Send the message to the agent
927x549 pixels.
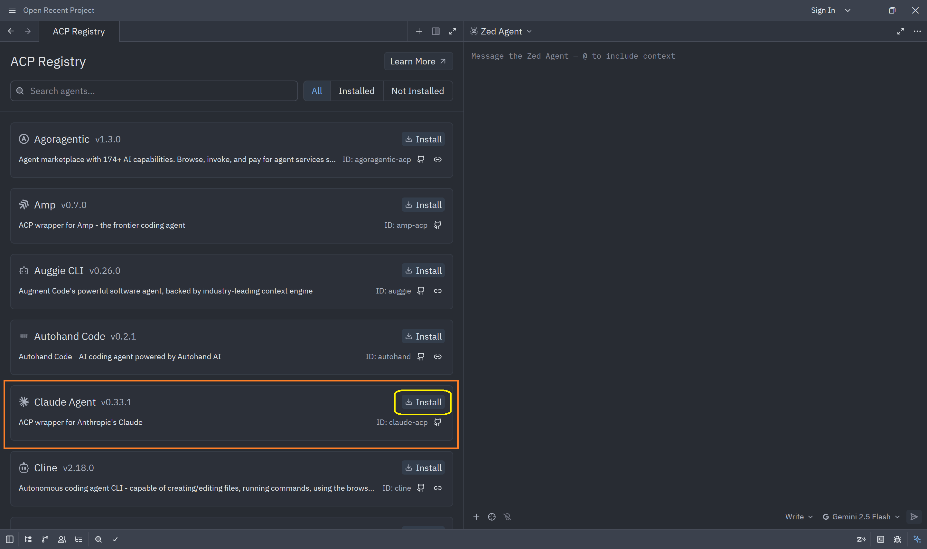click(x=914, y=517)
